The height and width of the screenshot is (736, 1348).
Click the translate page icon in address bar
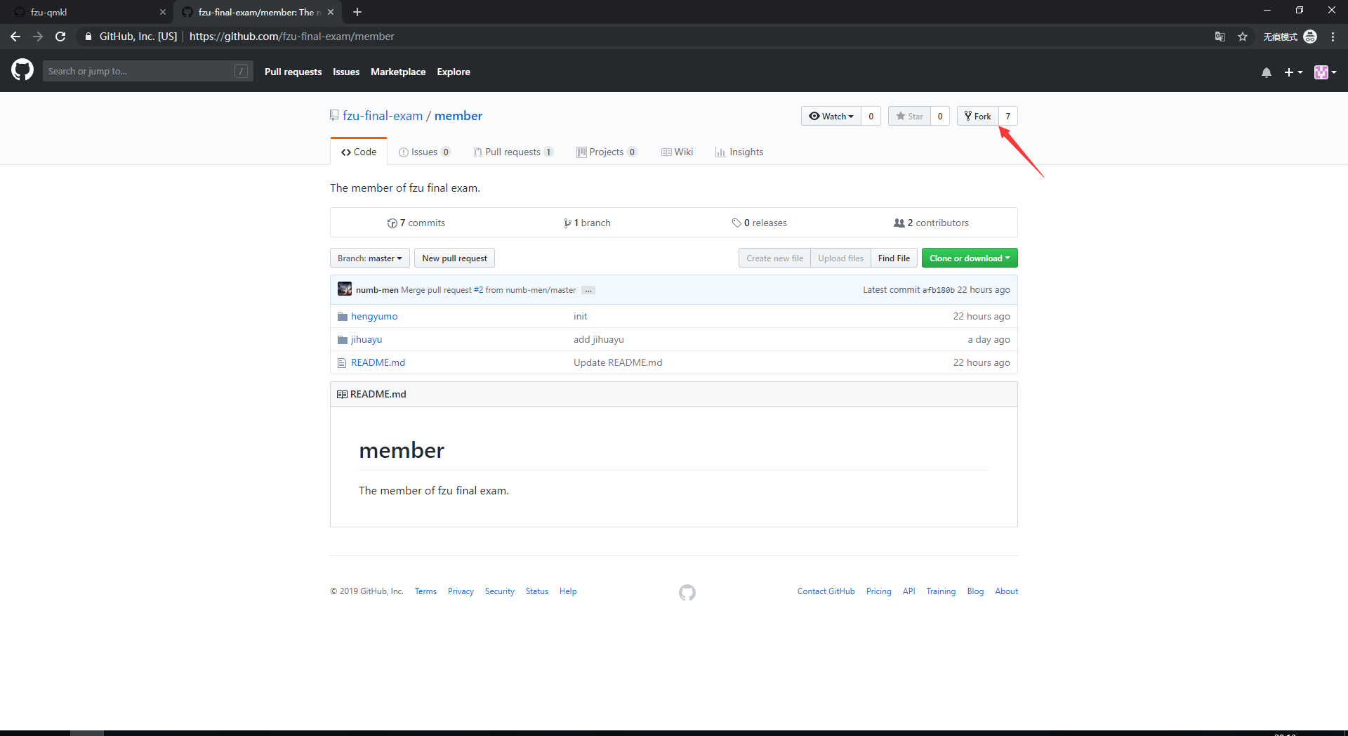1220,37
